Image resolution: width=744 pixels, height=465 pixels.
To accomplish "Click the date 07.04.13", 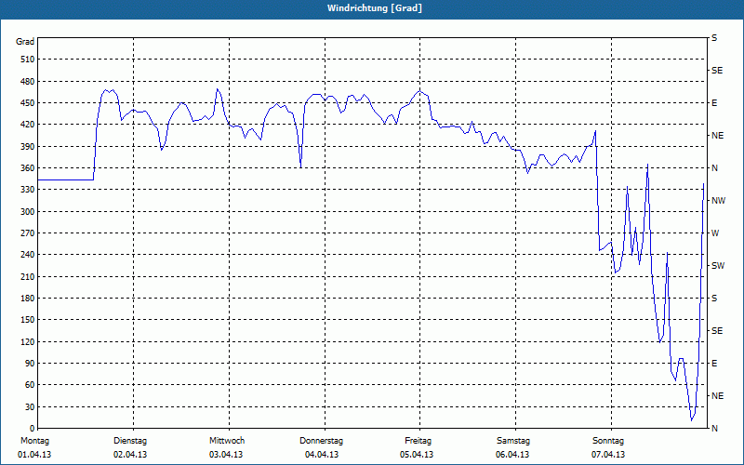I will pyautogui.click(x=608, y=455).
